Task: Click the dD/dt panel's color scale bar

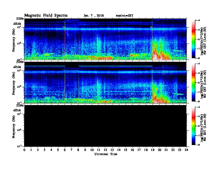Action: click(193, 83)
